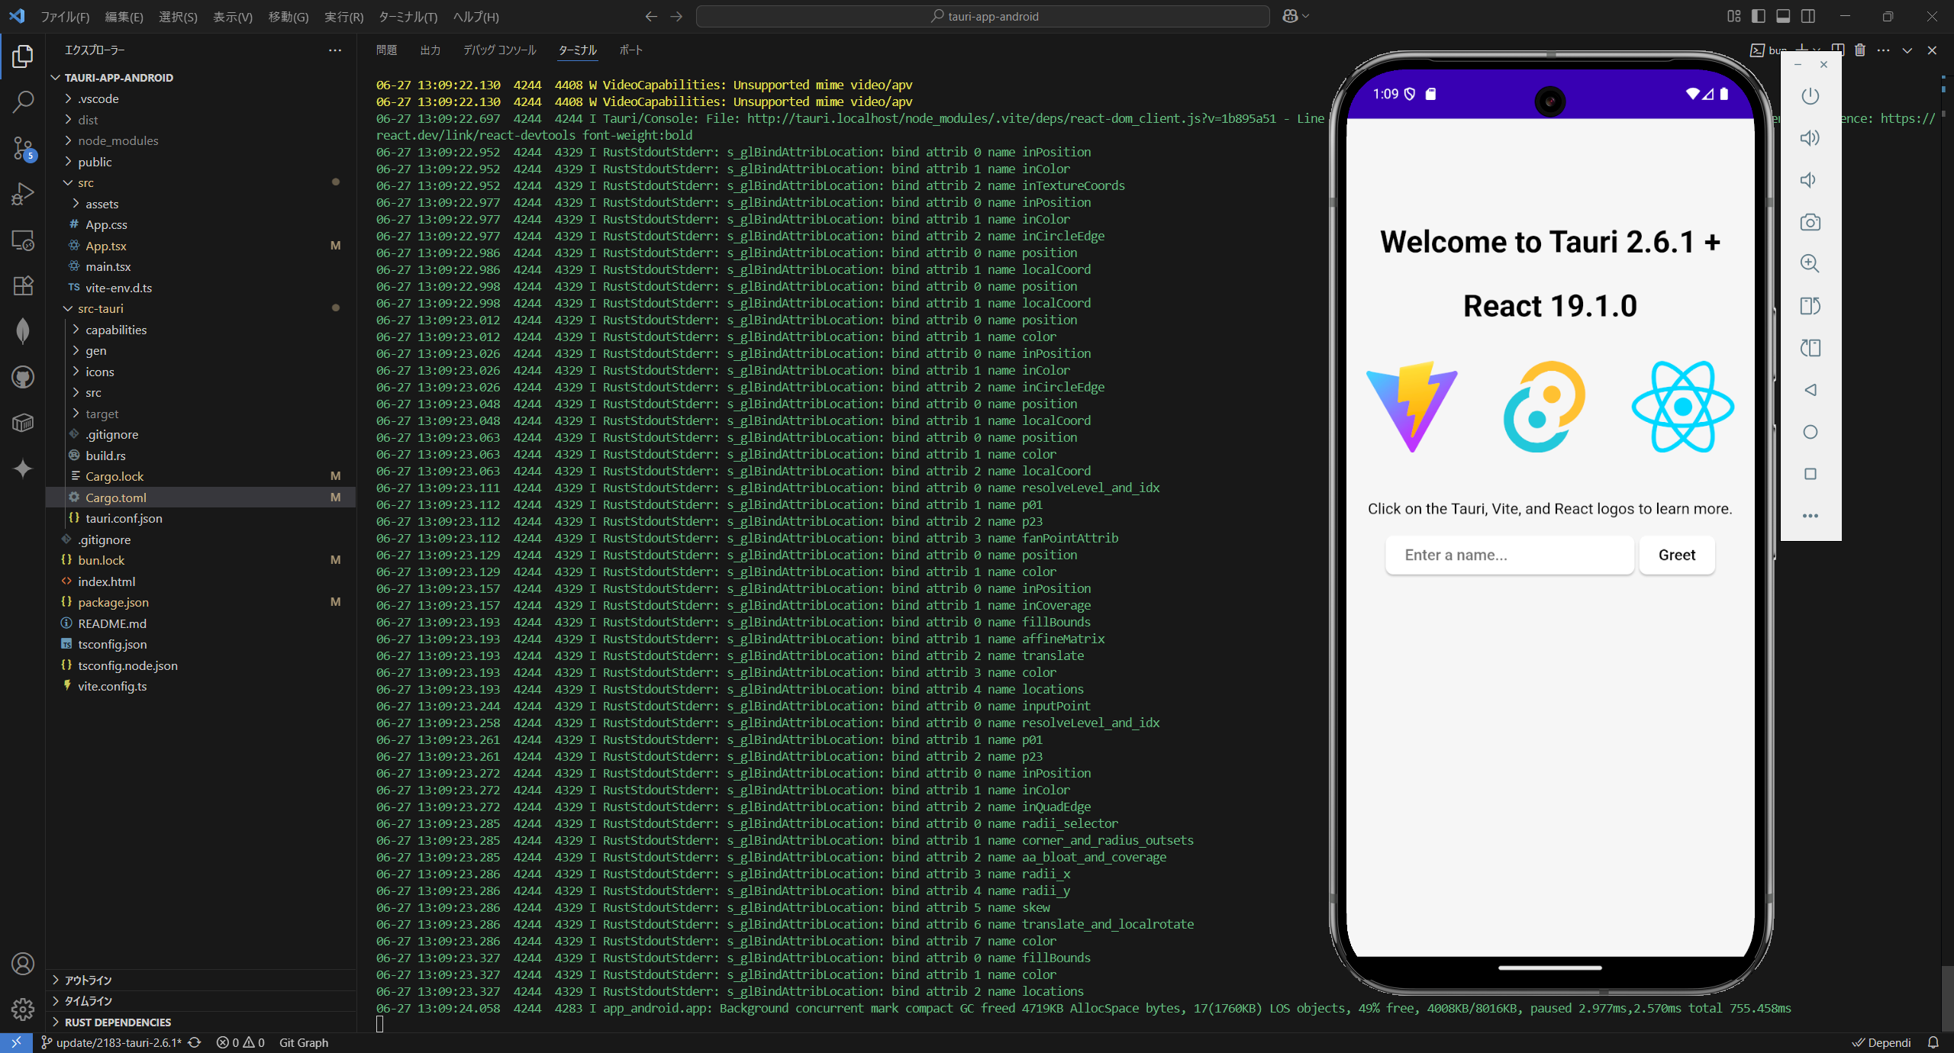Click emulator back triangle button
This screenshot has height=1053, width=1954.
coord(1810,390)
